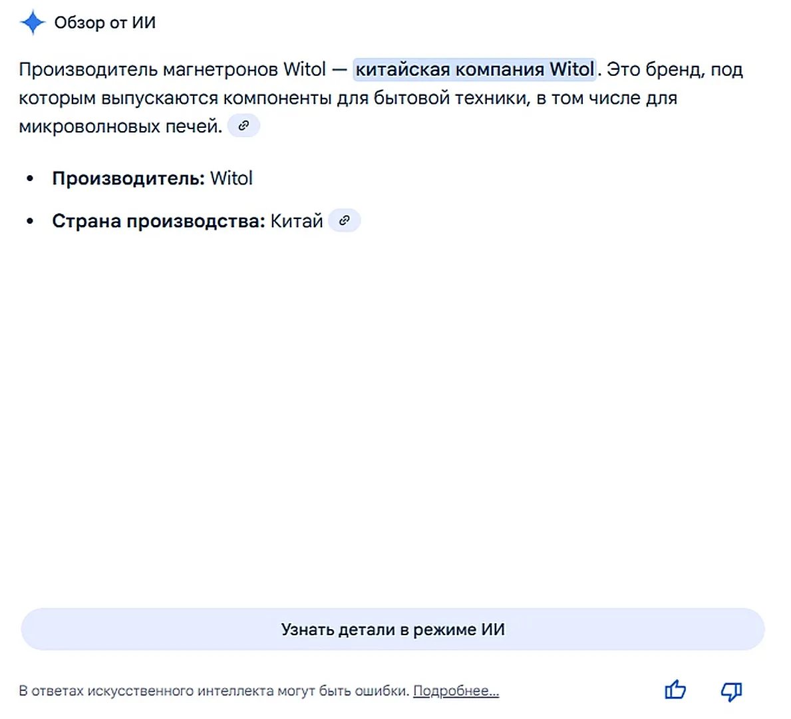Open the 'Подробнее...' link
Viewport: 791px width, 719px height.
[x=456, y=691]
